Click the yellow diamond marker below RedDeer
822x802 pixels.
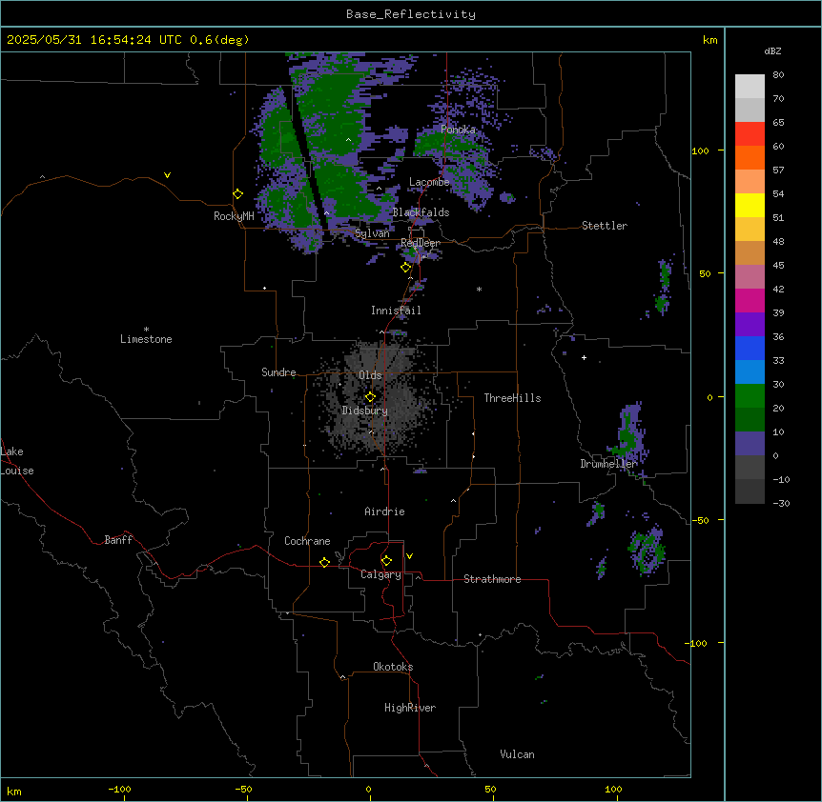(405, 268)
